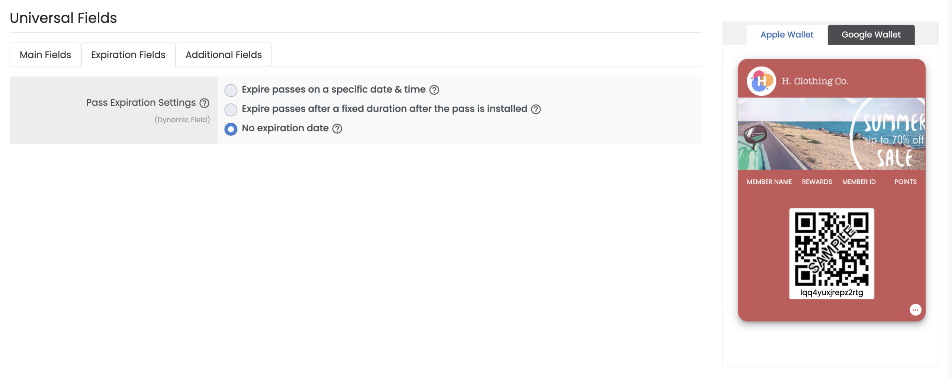Click the POINTS field on pass preview
Image resolution: width=952 pixels, height=378 pixels.
click(x=905, y=182)
